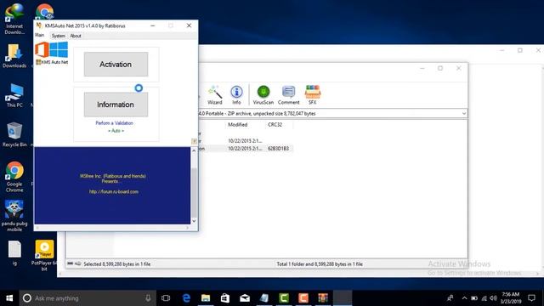The width and height of the screenshot is (544, 306).
Task: Open the Wizard tool in WinRAR
Action: point(215,94)
